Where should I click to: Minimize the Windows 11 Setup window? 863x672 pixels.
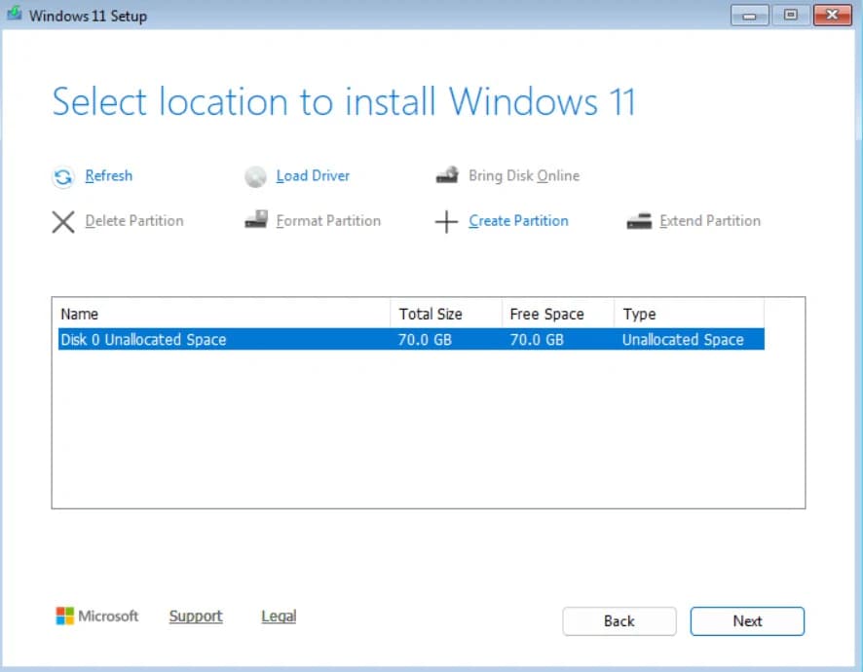coord(749,15)
